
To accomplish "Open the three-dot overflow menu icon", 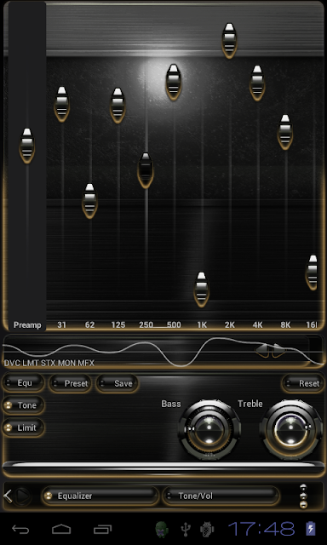I will [x=303, y=496].
